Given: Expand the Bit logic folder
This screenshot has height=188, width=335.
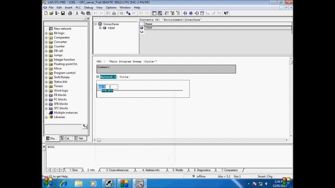Looking at the screenshot, I should [47, 33].
